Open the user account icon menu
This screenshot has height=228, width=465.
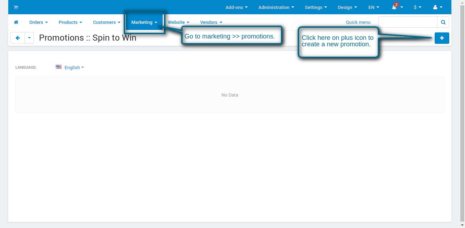436,7
